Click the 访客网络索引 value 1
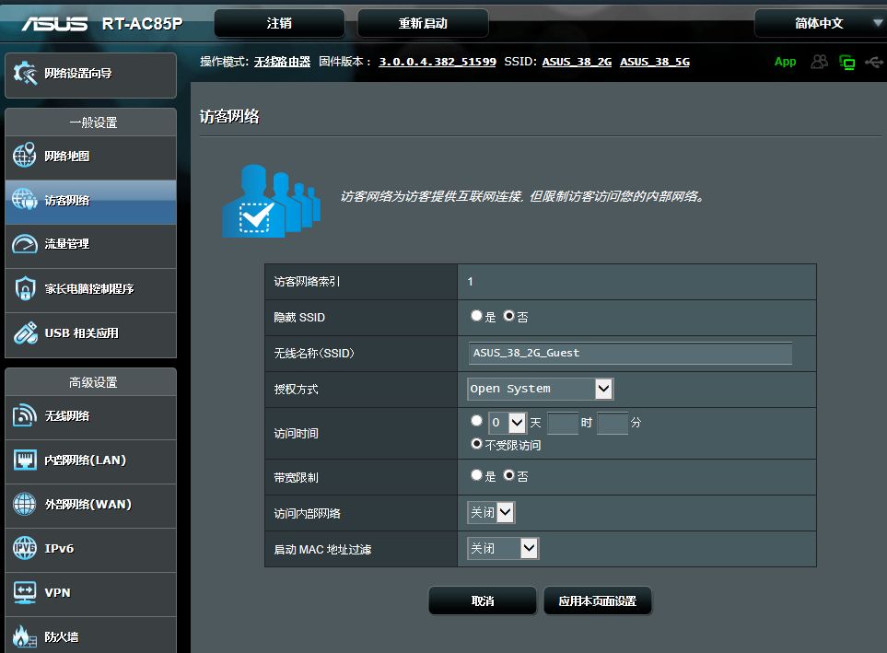The height and width of the screenshot is (653, 887). pyautogui.click(x=470, y=281)
